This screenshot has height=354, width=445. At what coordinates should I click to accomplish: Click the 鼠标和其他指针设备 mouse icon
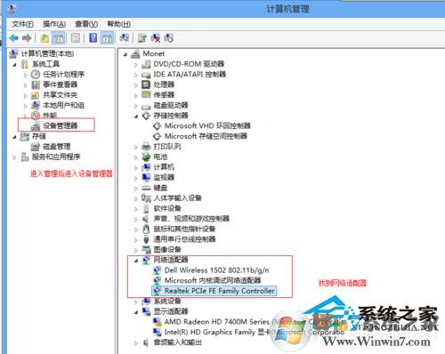[146, 229]
